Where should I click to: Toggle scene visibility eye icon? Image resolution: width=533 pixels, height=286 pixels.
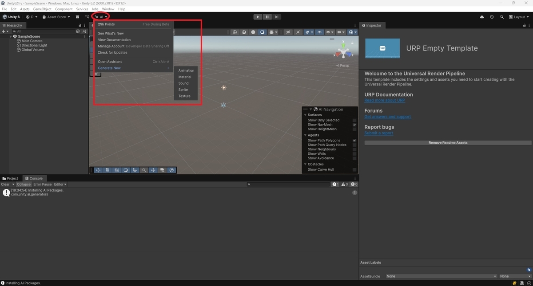(x=319, y=32)
